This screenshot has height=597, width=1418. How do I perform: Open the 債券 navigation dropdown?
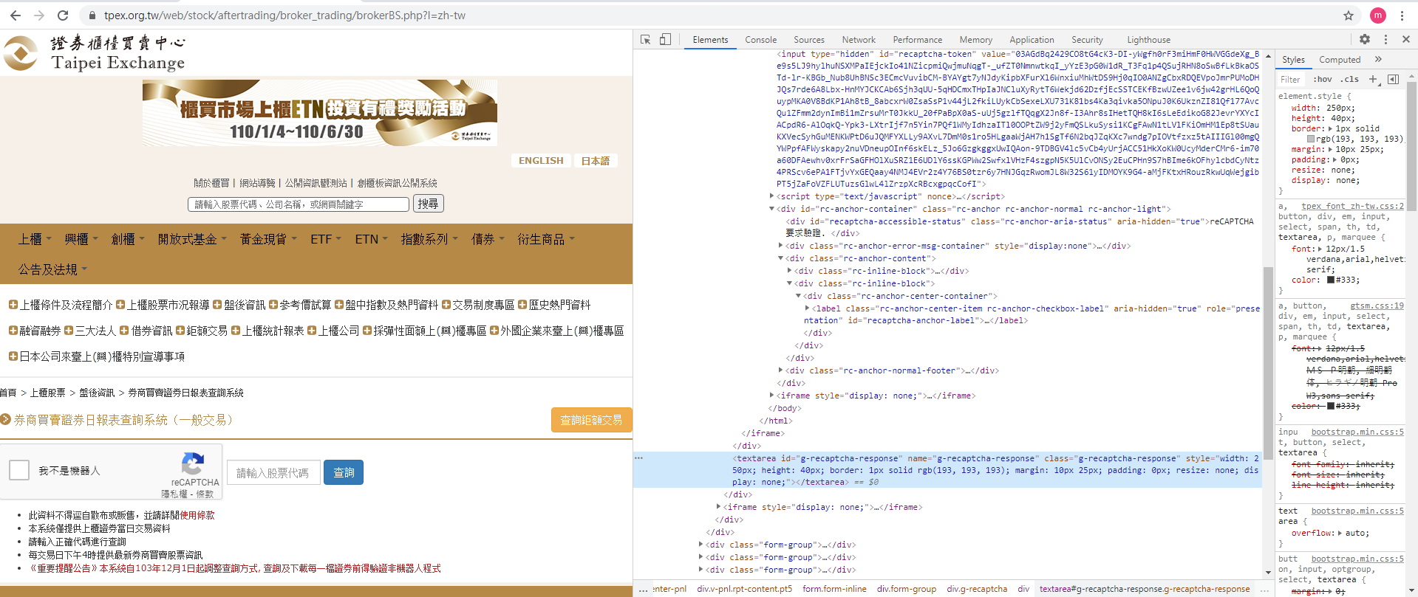tap(488, 239)
